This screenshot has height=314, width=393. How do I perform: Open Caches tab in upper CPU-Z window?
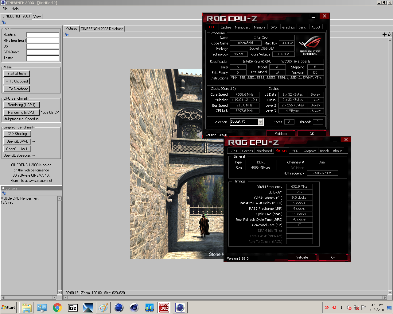point(226,27)
